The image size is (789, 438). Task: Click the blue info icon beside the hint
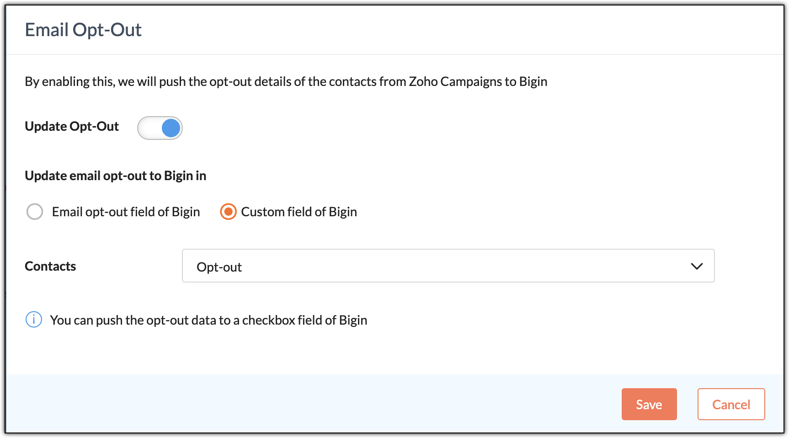pyautogui.click(x=34, y=320)
